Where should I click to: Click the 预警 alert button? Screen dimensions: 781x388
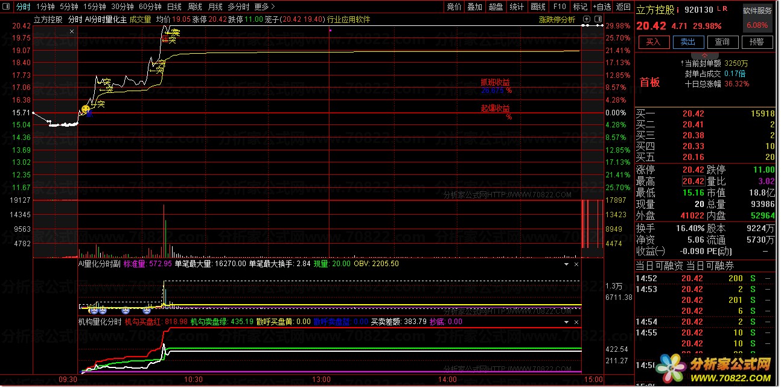[757, 42]
